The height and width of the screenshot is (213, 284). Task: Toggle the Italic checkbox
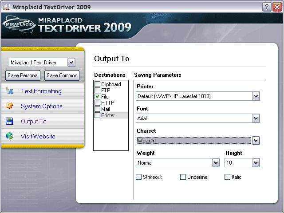tap(227, 177)
